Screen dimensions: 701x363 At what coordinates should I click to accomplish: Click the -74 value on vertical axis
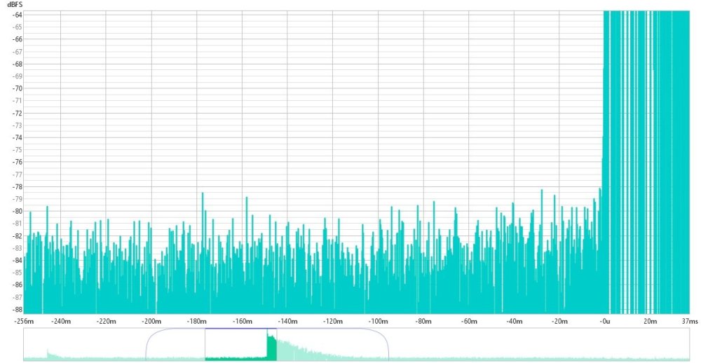point(17,137)
